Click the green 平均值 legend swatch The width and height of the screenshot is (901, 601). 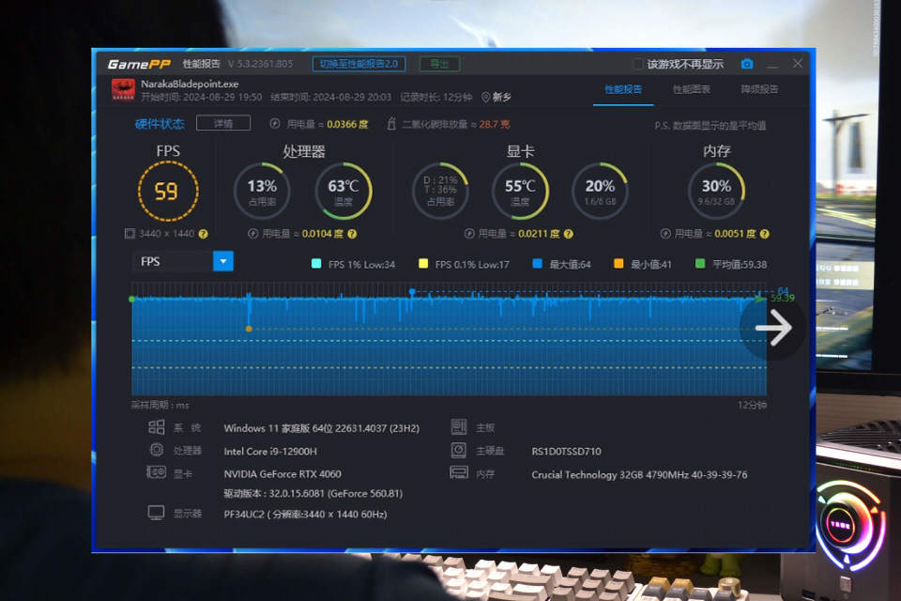coord(700,263)
